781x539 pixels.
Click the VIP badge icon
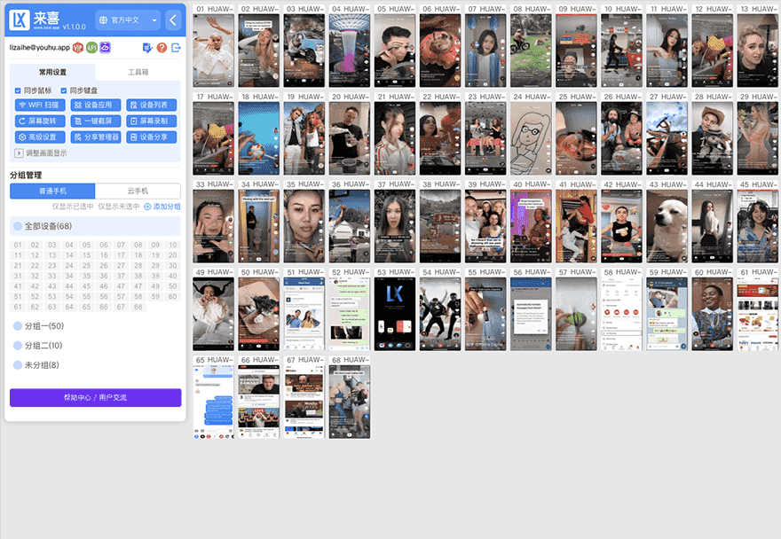pos(78,47)
